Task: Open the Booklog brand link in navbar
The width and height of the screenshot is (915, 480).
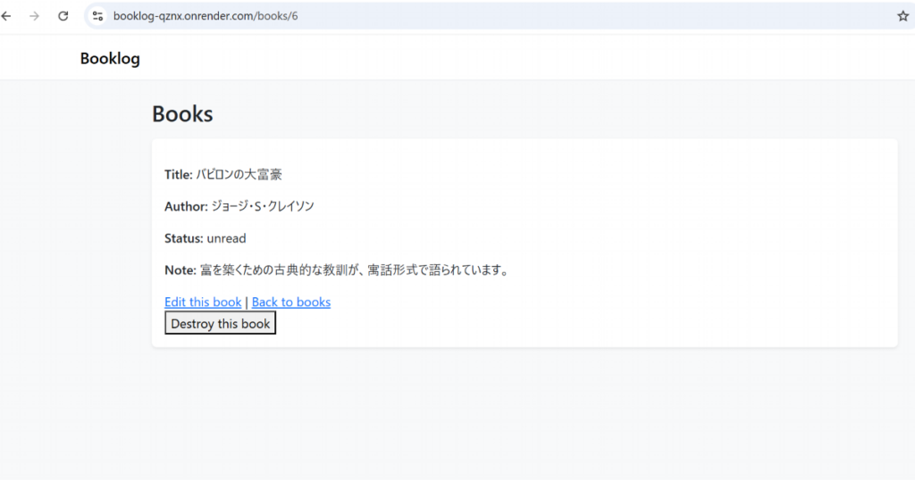Action: [x=110, y=59]
